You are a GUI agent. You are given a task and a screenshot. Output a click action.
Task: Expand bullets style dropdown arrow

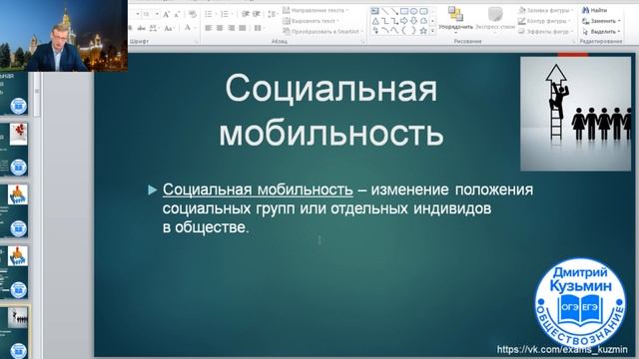pyautogui.click(x=216, y=15)
